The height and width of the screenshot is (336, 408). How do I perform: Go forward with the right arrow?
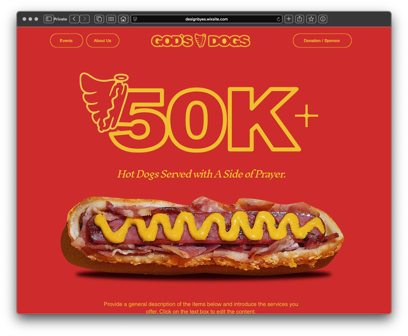tap(85, 19)
